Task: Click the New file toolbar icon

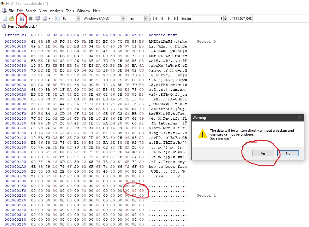Action: click(x=5, y=19)
